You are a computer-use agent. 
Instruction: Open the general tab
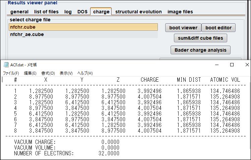(19, 12)
